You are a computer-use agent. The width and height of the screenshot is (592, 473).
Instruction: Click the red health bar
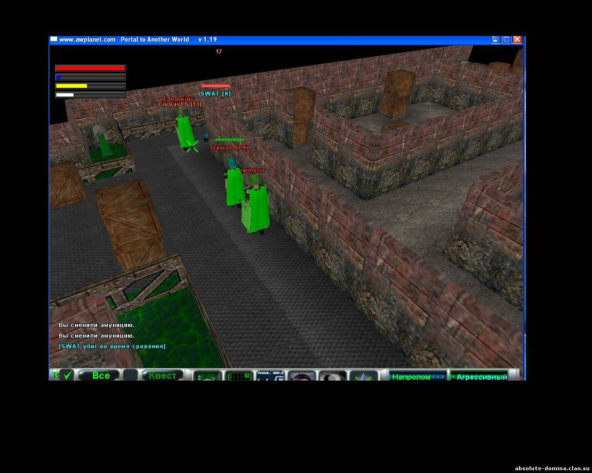click(x=91, y=68)
